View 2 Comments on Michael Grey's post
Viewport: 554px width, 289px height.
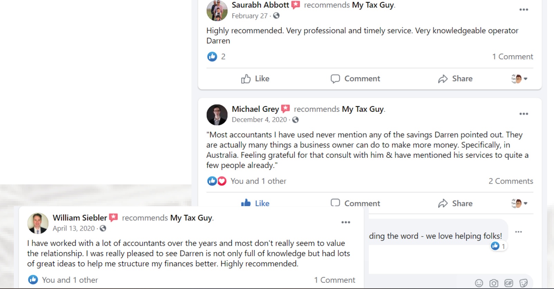[510, 181]
